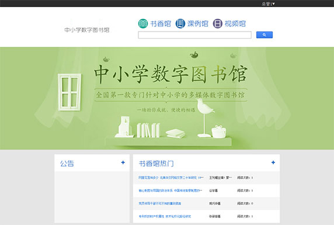Click the 中小学数字图书馆 site logo text
334x225 pixels.
(87, 30)
